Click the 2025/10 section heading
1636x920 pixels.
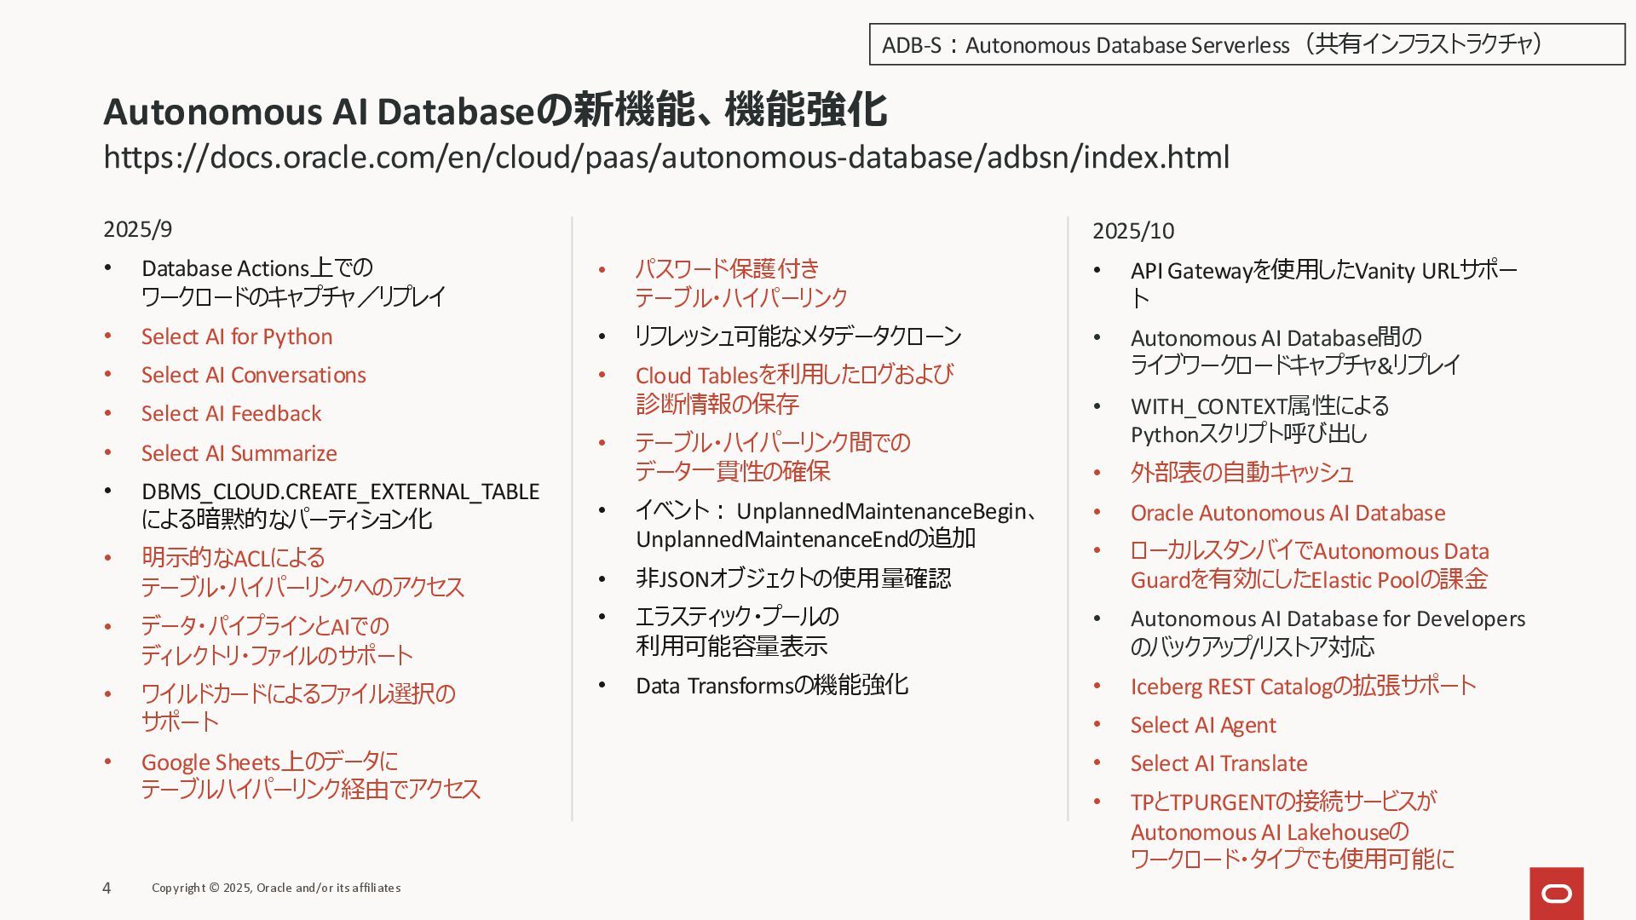pos(1132,231)
